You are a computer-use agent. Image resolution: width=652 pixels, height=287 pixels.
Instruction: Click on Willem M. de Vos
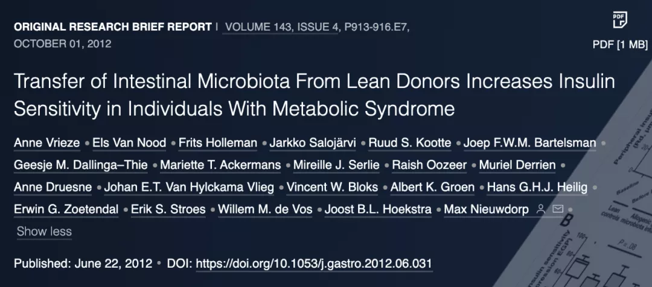click(x=265, y=209)
